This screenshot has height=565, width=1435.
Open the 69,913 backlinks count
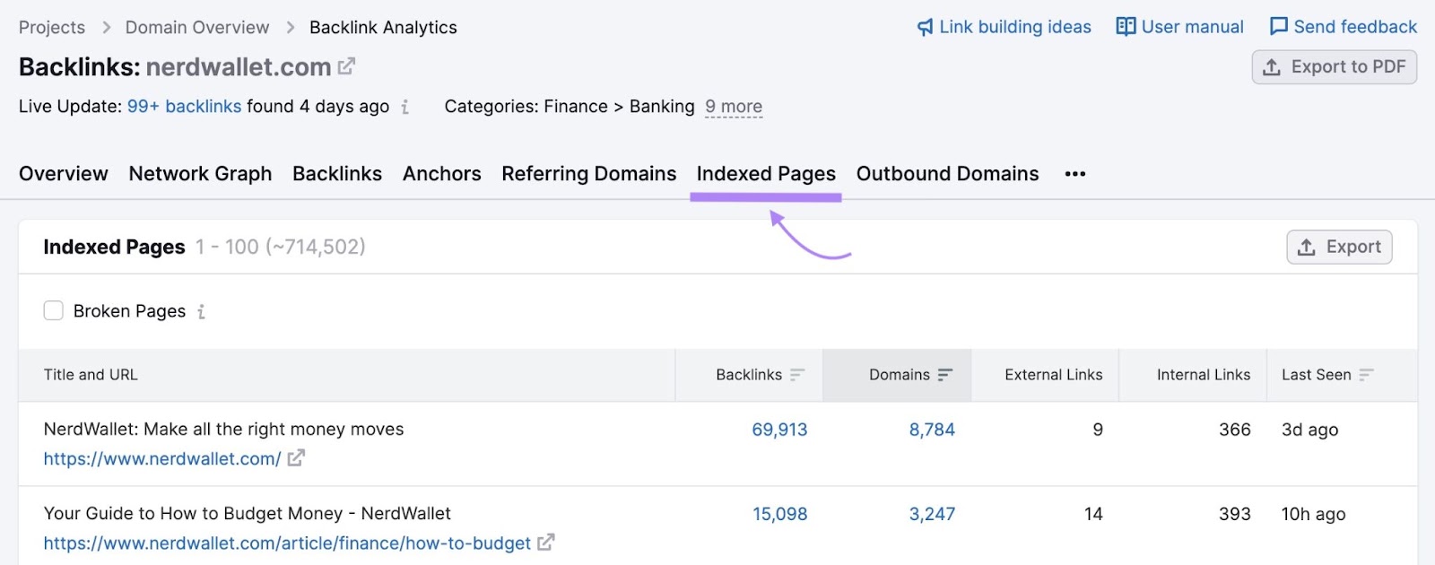(x=779, y=430)
